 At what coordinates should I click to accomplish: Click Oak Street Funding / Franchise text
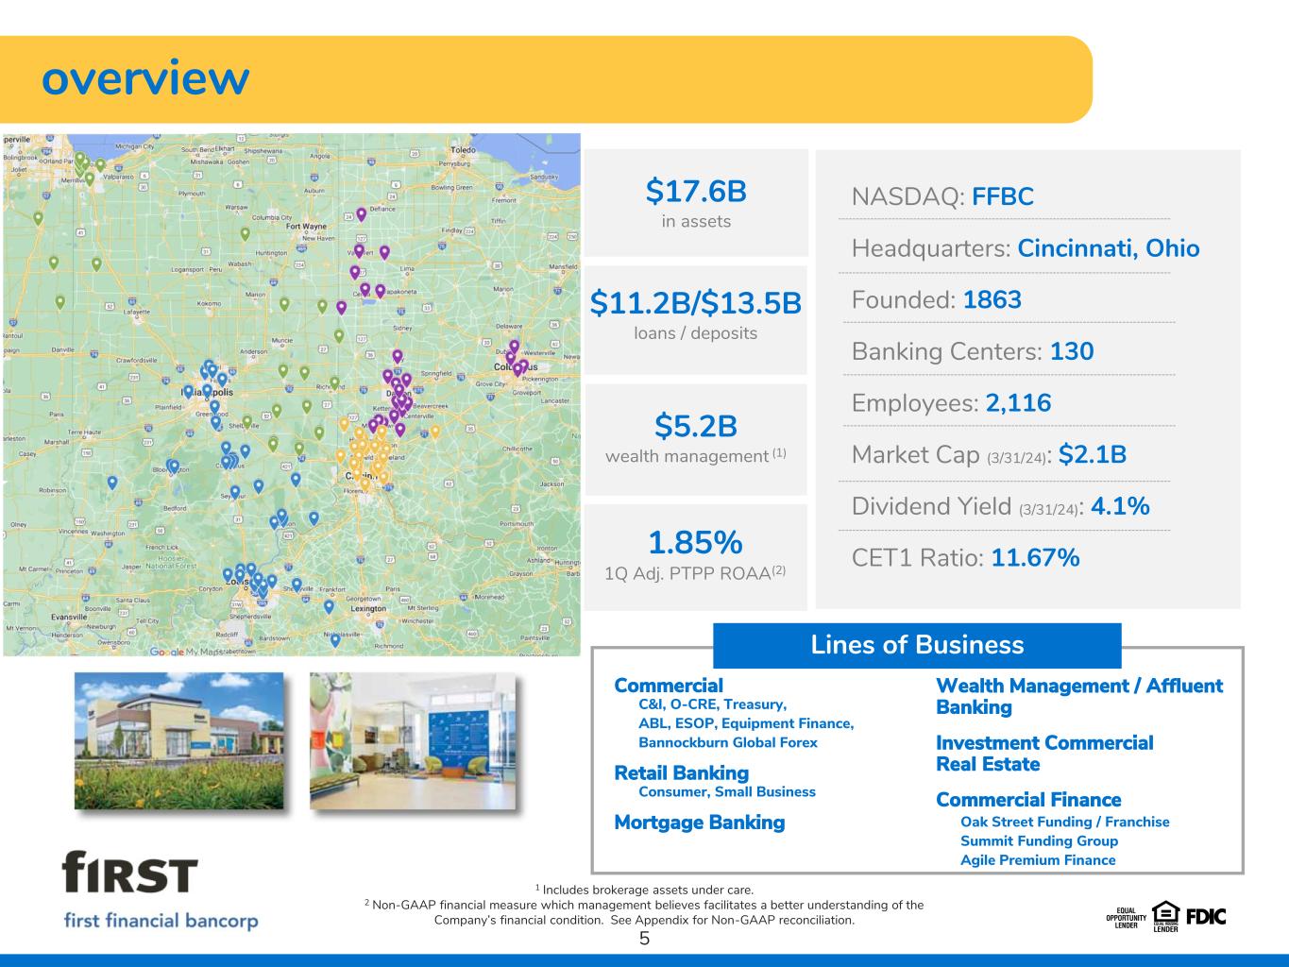coord(1065,822)
